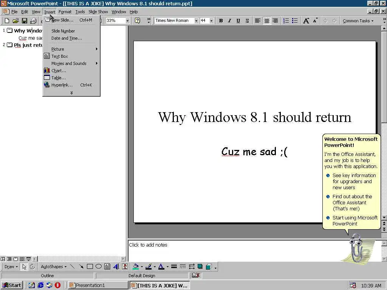Open 3-D settings on Drawing toolbar
The height and width of the screenshot is (290, 387).
tap(209, 267)
